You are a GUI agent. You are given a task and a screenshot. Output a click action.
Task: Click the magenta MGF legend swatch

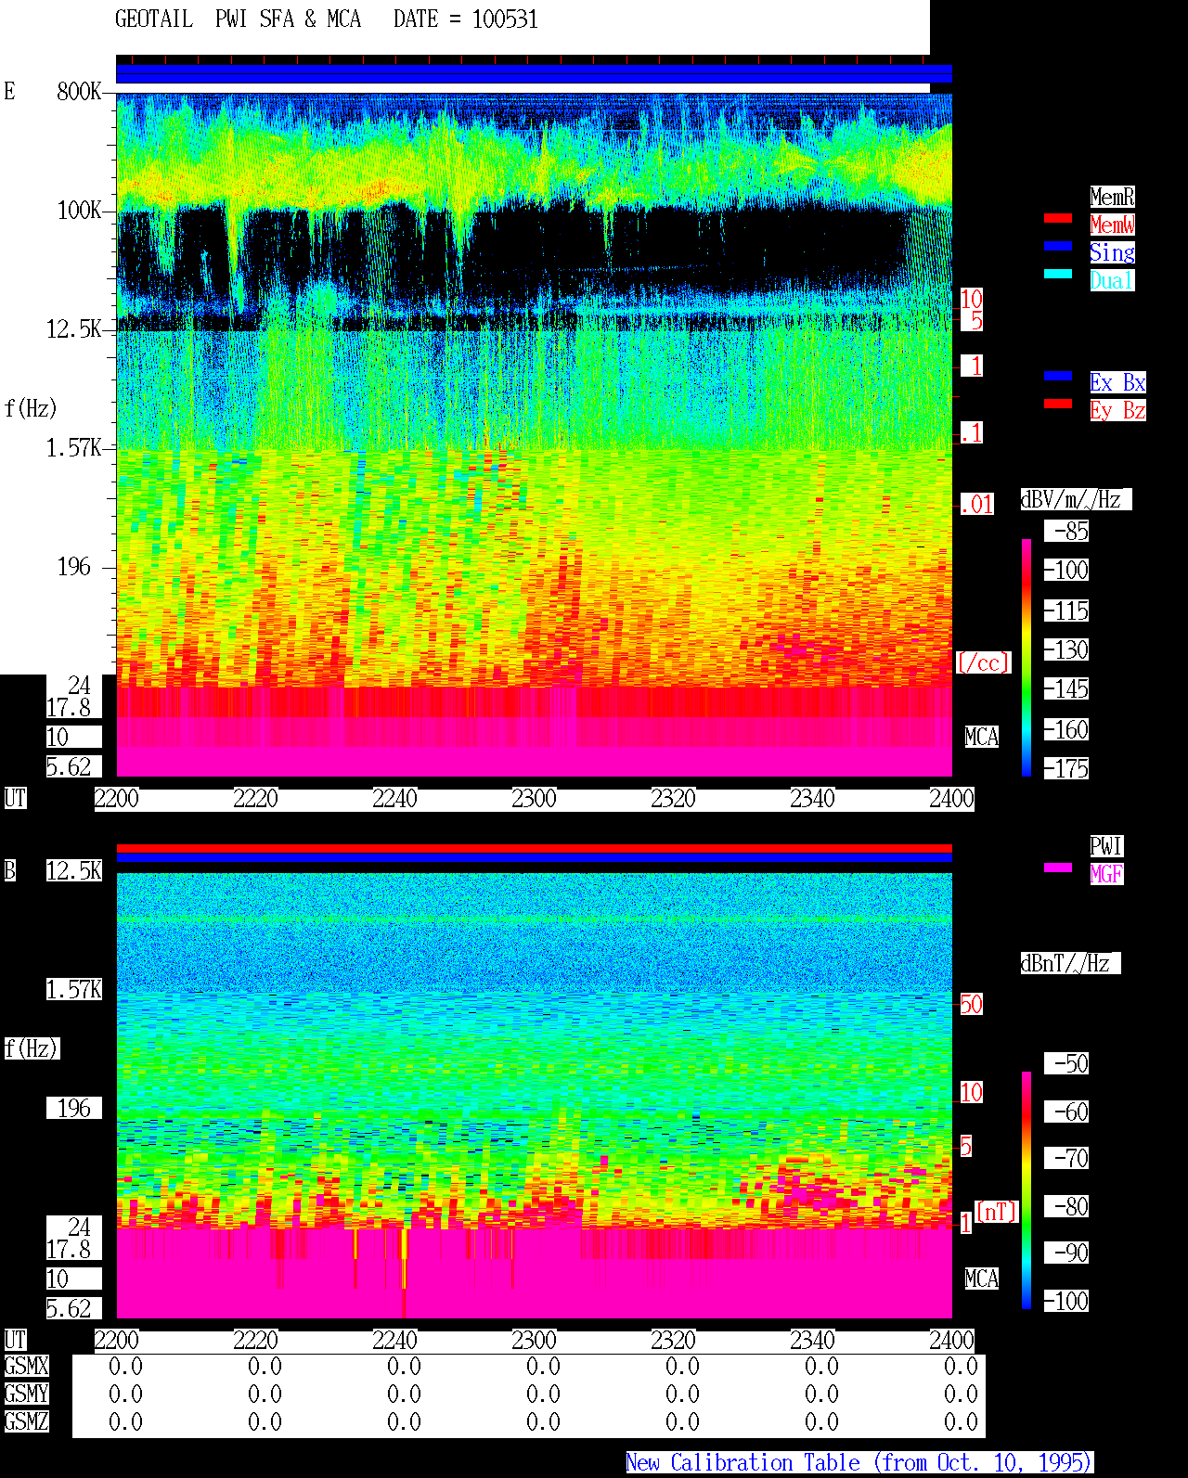coord(1058,868)
